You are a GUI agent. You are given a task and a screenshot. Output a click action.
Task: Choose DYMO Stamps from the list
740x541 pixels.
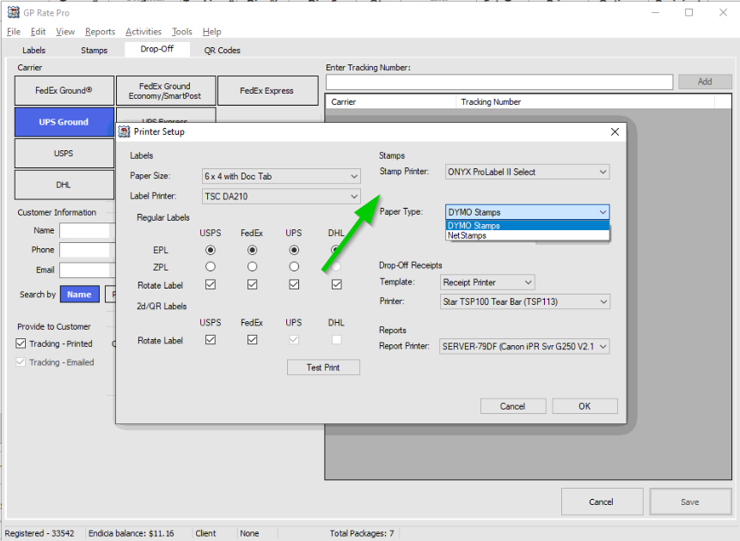tap(527, 226)
